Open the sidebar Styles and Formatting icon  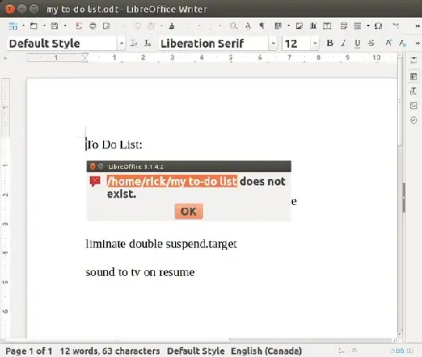pos(413,91)
